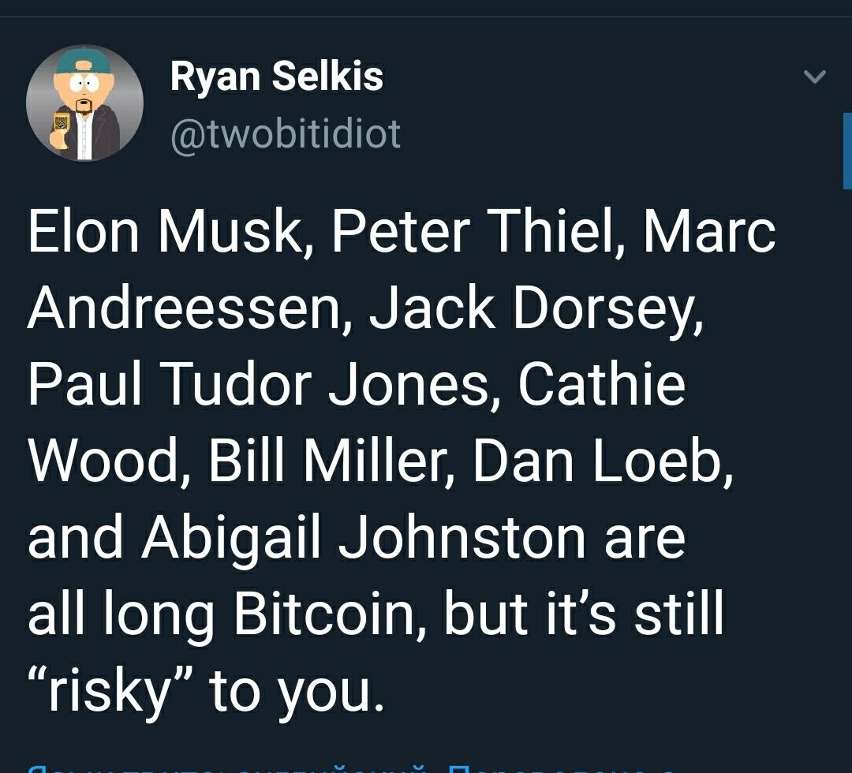Click the name "Dan Loeb" in tweet
The height and width of the screenshot is (773, 852).
(603, 462)
